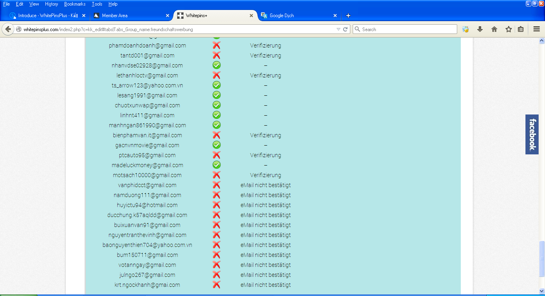Click the red X status for lethanhloctv@gmail.com
Screen dimensions: 545x296
(x=217, y=75)
